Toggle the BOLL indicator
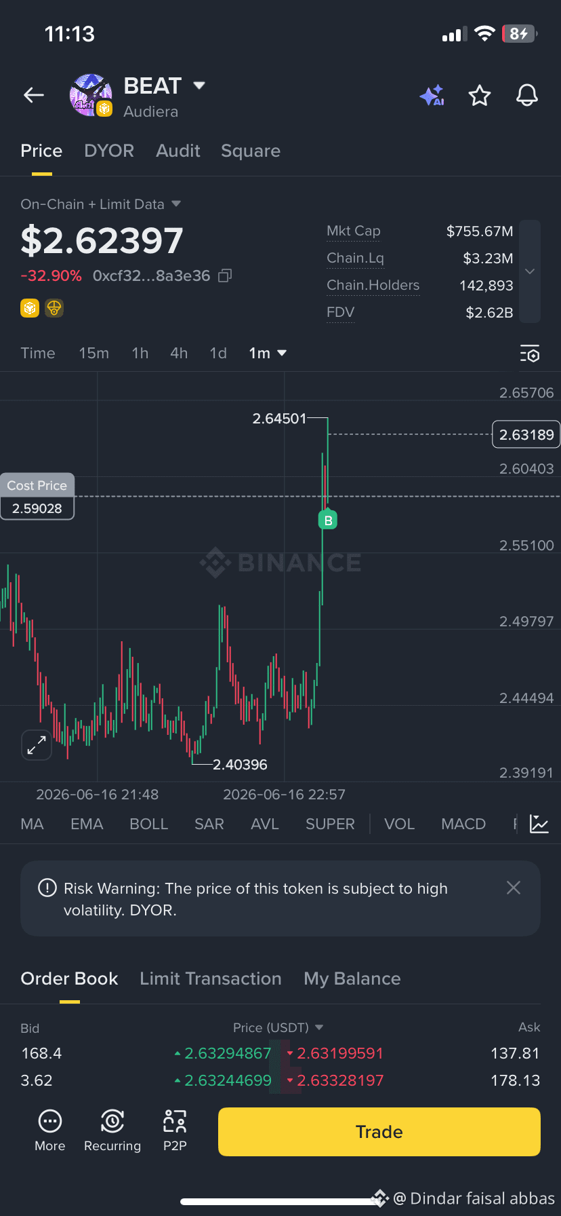 [x=148, y=824]
